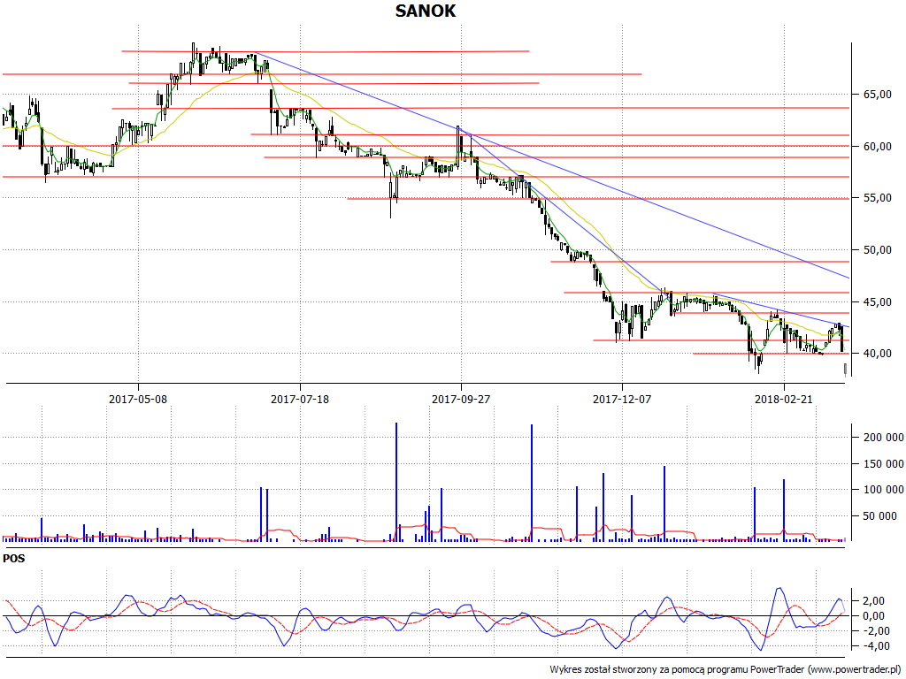
Task: Click the 2017-07-18 date label
Action: click(300, 399)
